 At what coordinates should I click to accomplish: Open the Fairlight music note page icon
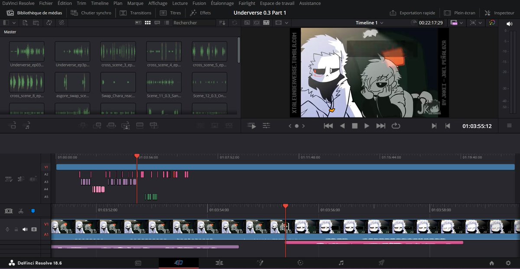click(x=341, y=263)
